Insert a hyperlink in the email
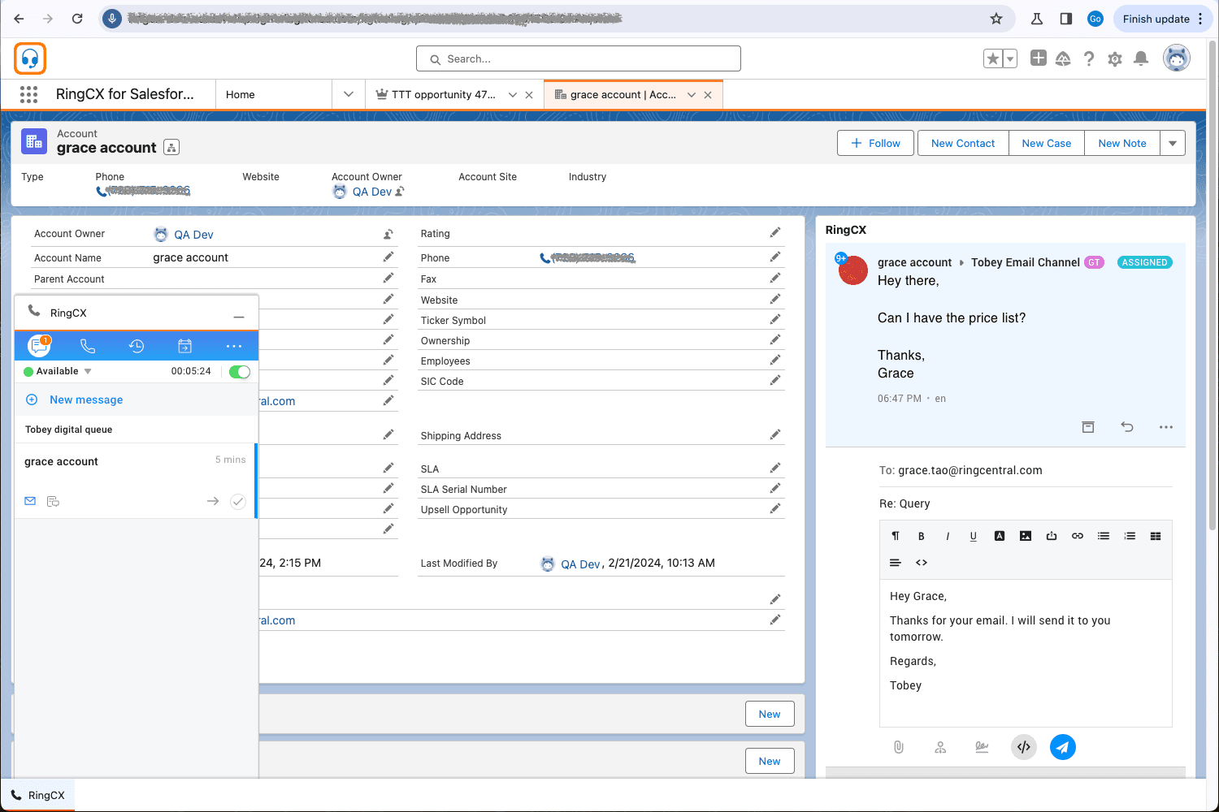 (x=1078, y=536)
